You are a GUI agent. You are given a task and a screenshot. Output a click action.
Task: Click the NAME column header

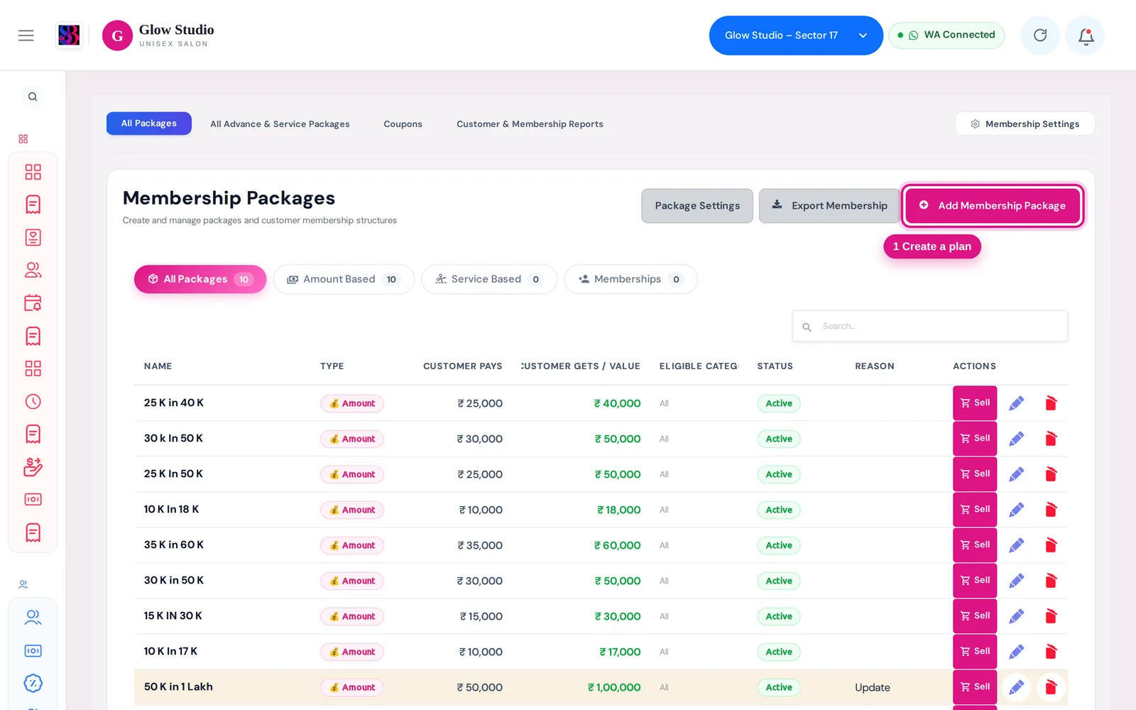158,366
